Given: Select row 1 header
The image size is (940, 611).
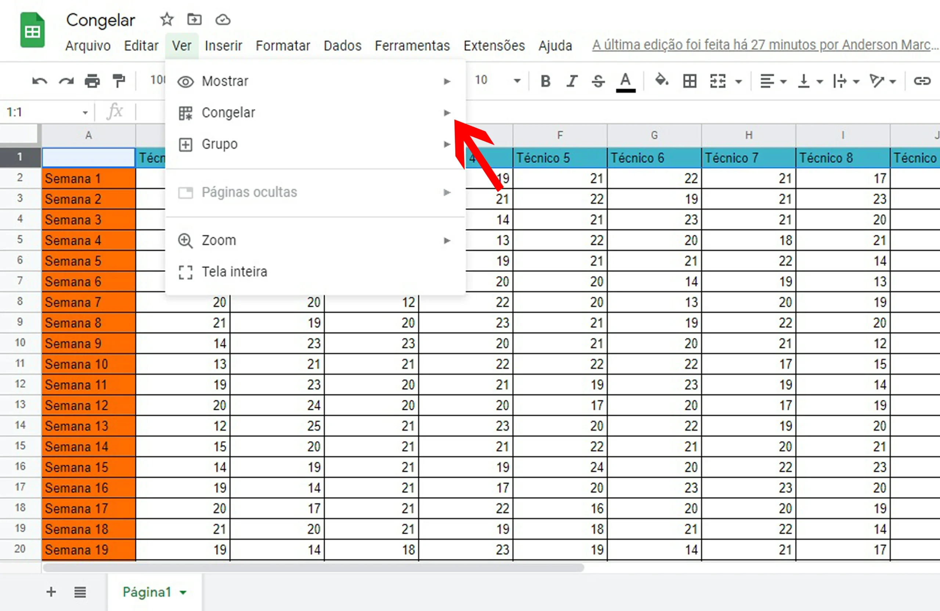Looking at the screenshot, I should click(x=20, y=157).
